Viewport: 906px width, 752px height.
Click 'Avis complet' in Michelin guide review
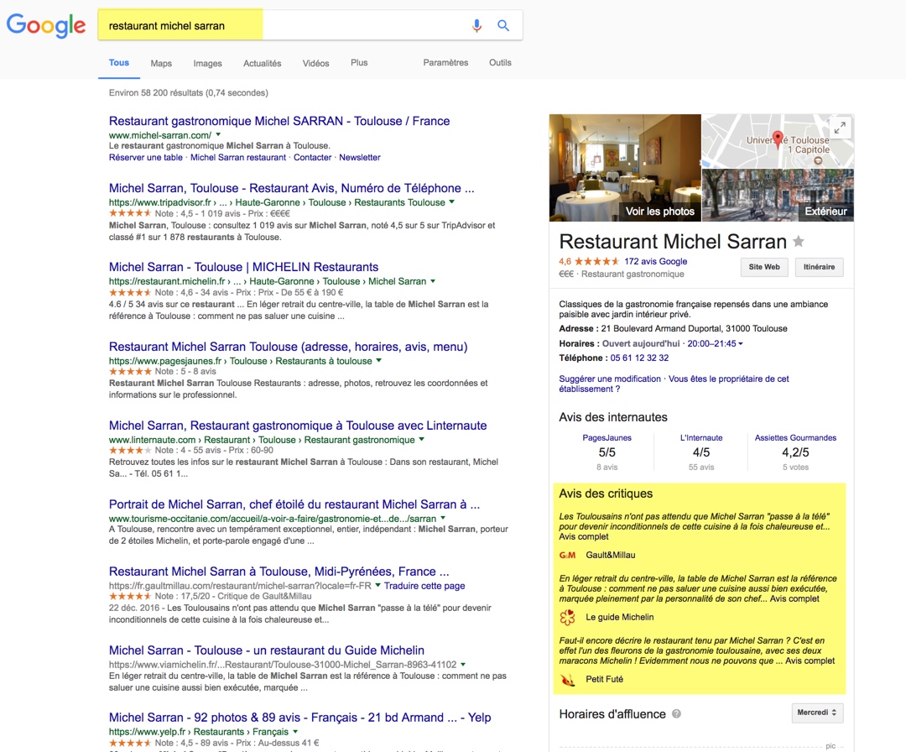tap(794, 598)
